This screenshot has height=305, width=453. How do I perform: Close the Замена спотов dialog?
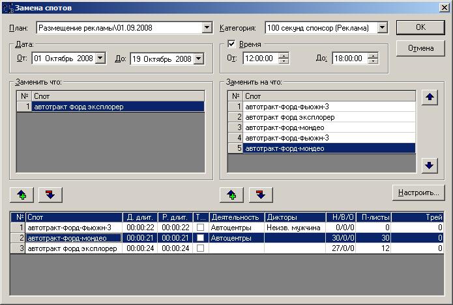click(445, 8)
